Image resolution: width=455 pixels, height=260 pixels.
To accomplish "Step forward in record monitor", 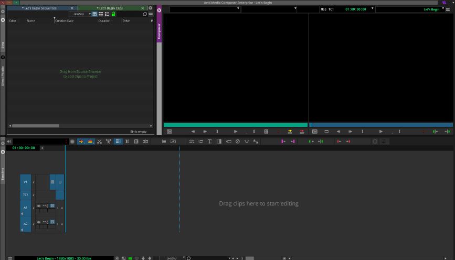I will pyautogui.click(x=350, y=132).
